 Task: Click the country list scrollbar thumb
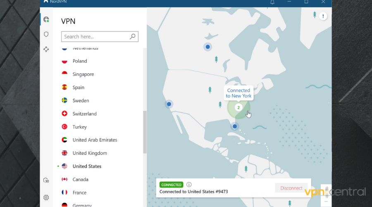pos(145,132)
